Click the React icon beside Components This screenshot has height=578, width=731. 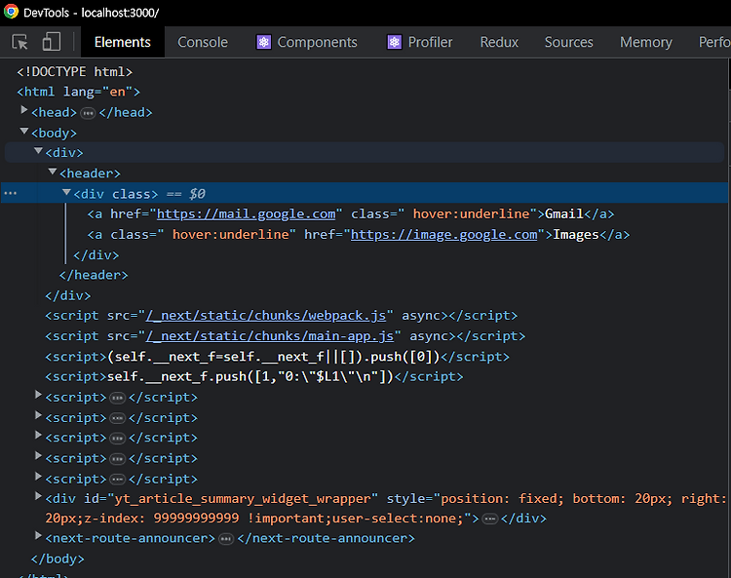263,43
